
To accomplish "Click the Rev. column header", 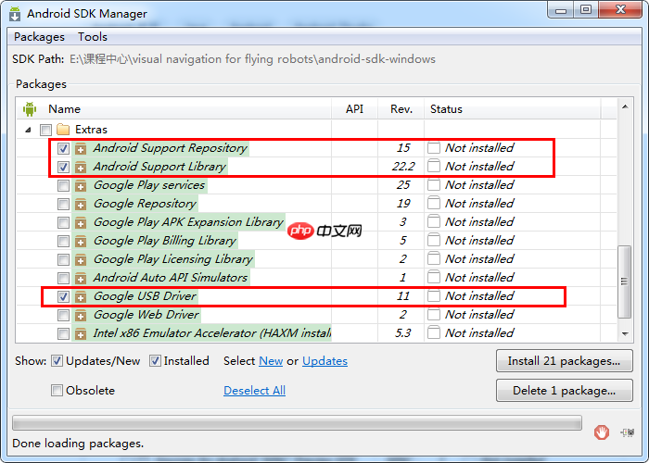I will (x=401, y=109).
